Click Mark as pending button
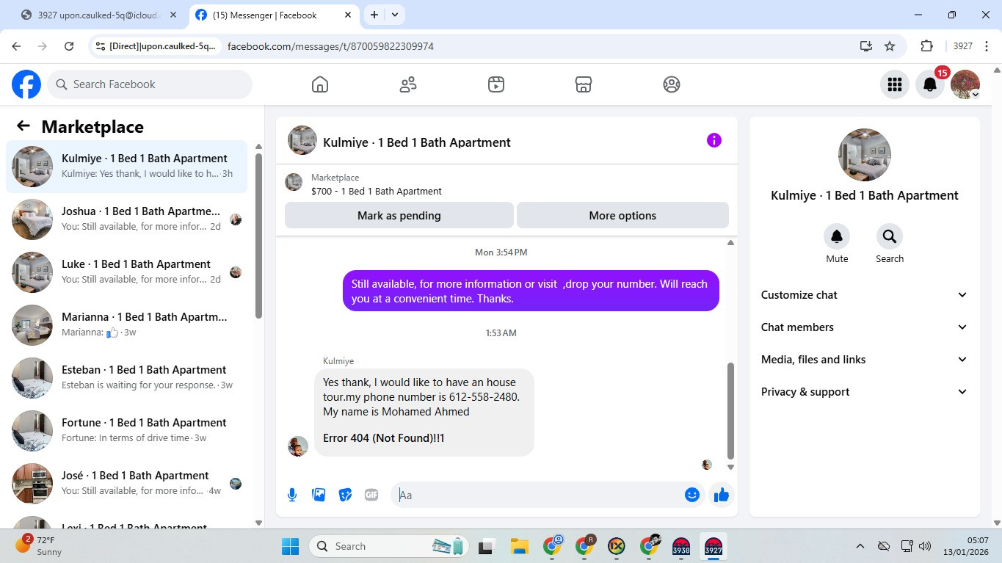This screenshot has width=1002, height=563. (x=399, y=216)
